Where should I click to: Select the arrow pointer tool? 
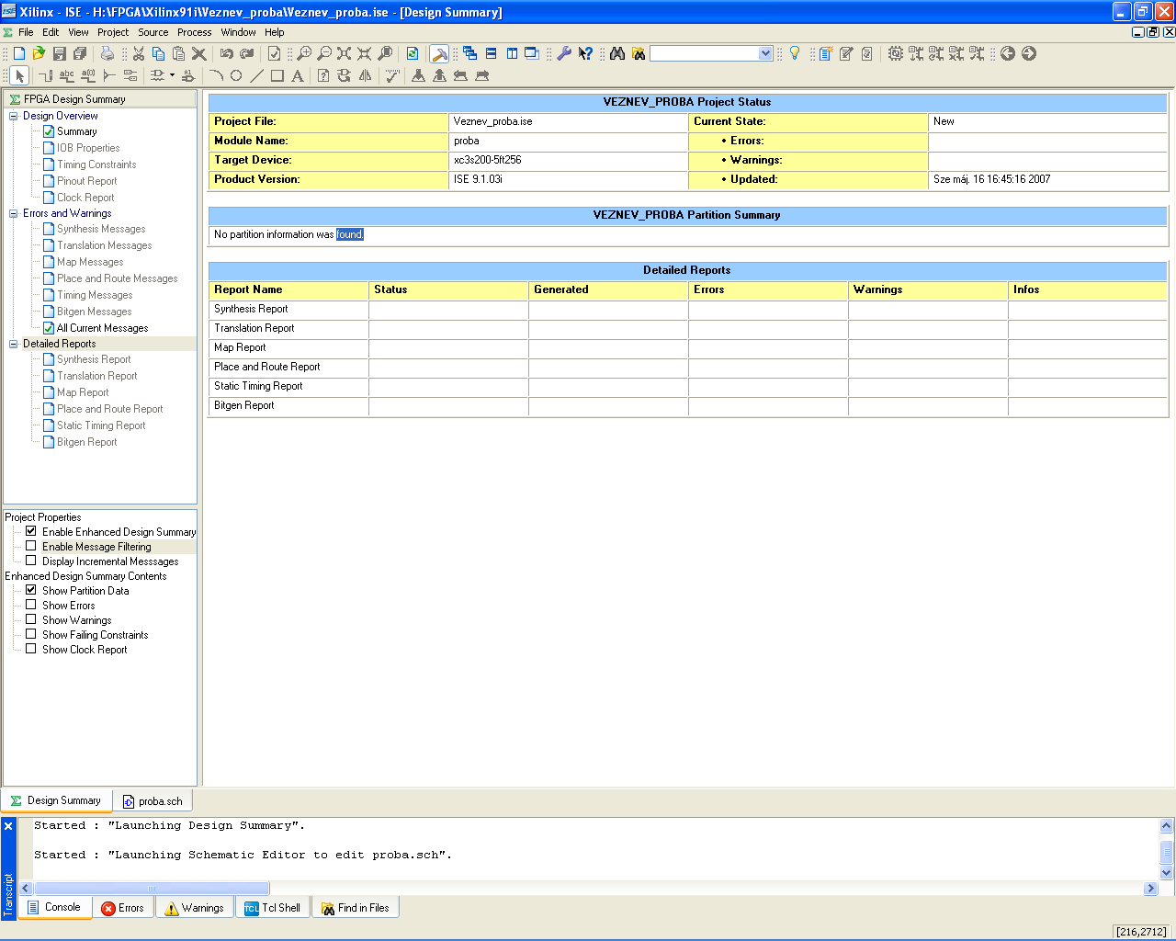19,75
